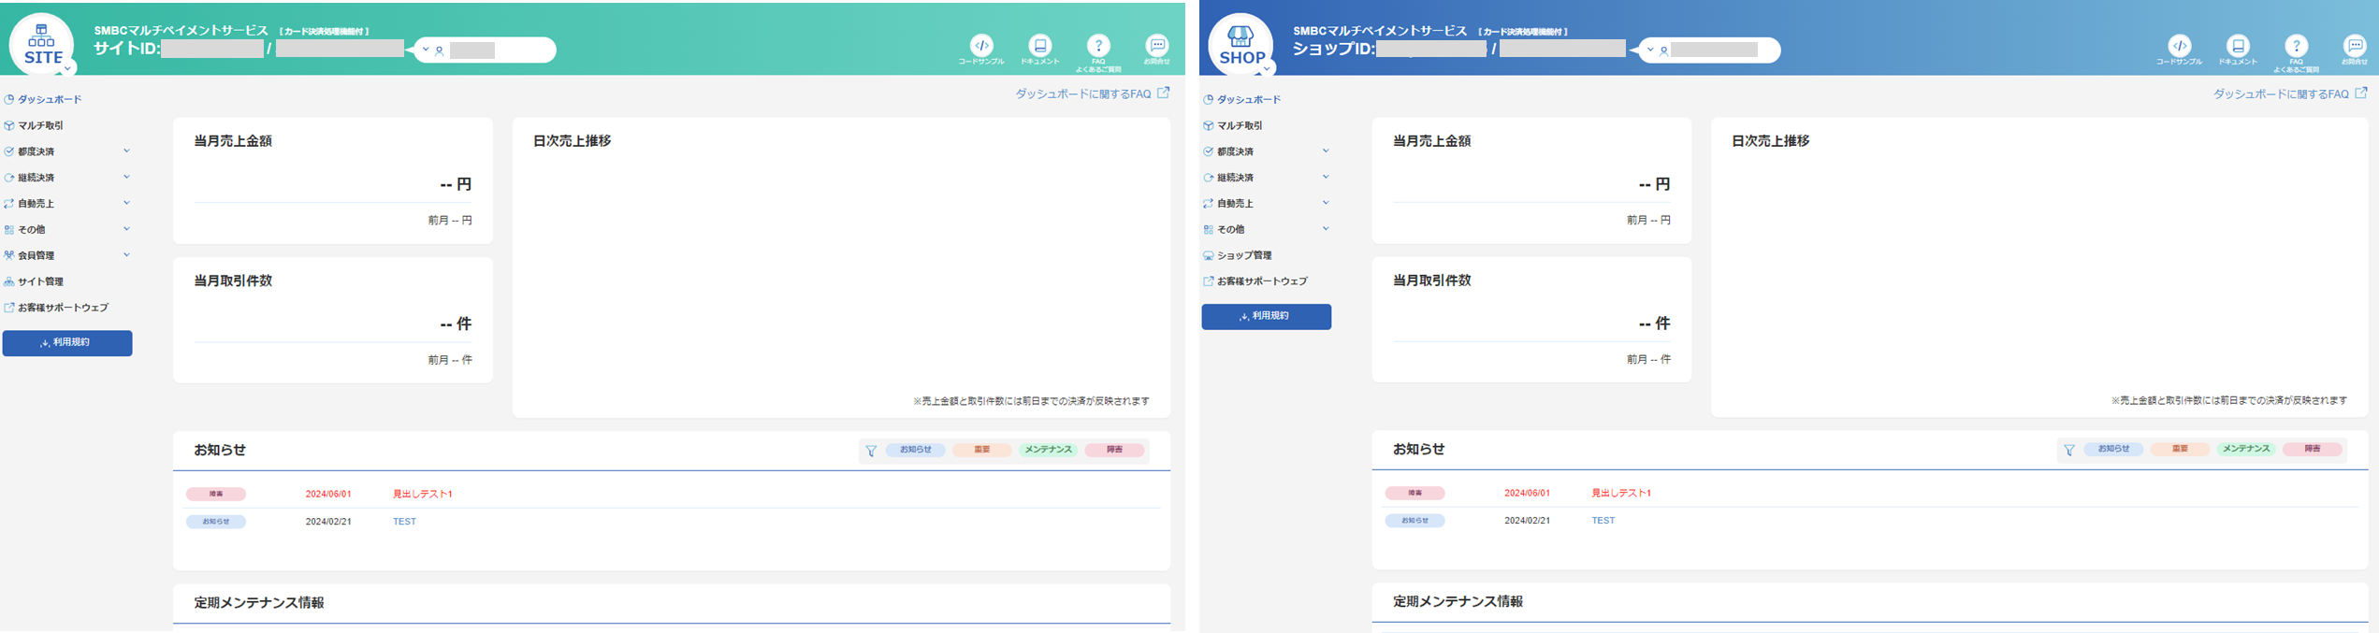Open ダッシュボードに関するFAQ link on SITE screen
Viewport: 2379px width, 633px height.
coord(1093,94)
